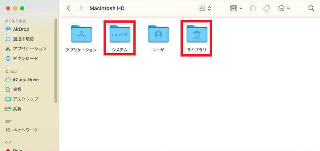Viewport: 320px width, 151px height.
Task: Click the sidebar scrollbar
Action: pos(56,61)
